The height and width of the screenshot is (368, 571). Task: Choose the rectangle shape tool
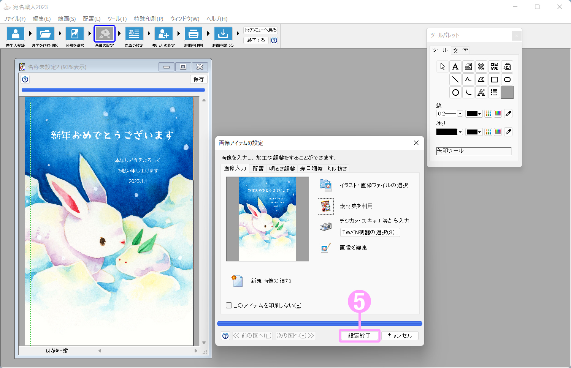click(494, 80)
